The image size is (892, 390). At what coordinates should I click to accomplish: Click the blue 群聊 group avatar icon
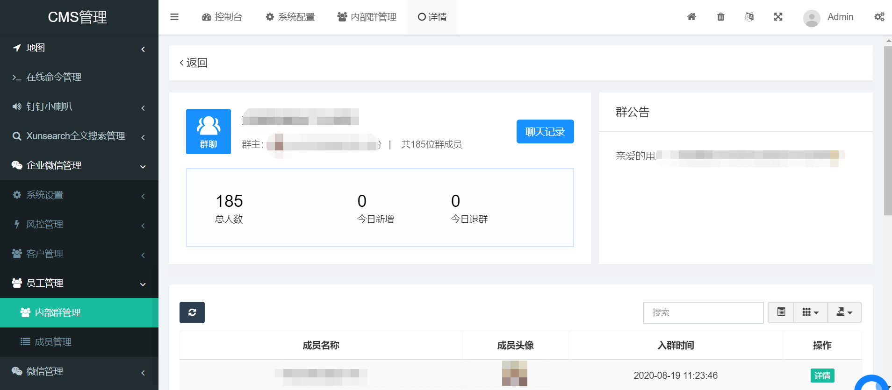(209, 132)
